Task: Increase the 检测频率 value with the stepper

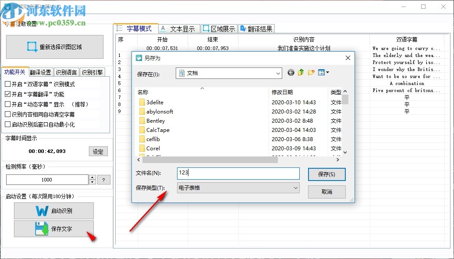Action: pyautogui.click(x=92, y=177)
